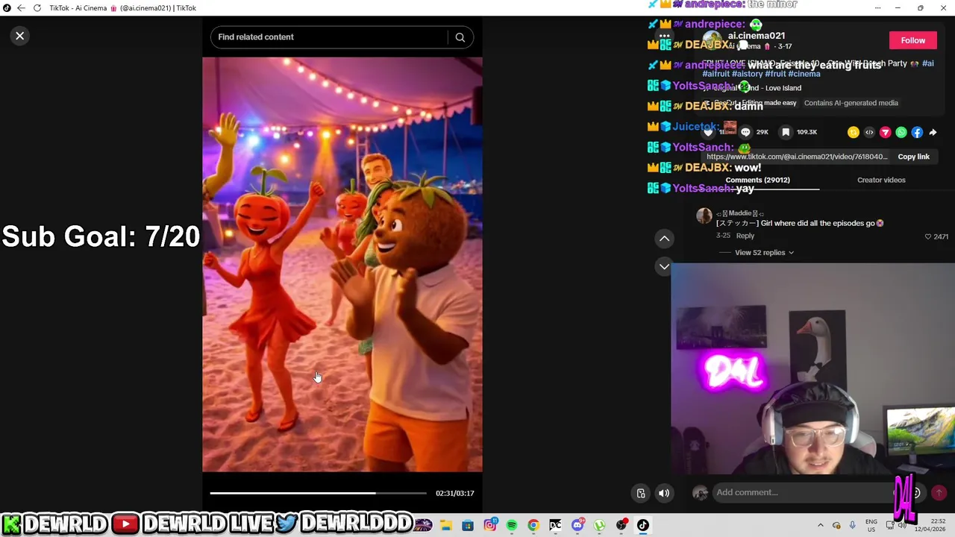
Task: Expand View 52 replies
Action: click(764, 253)
